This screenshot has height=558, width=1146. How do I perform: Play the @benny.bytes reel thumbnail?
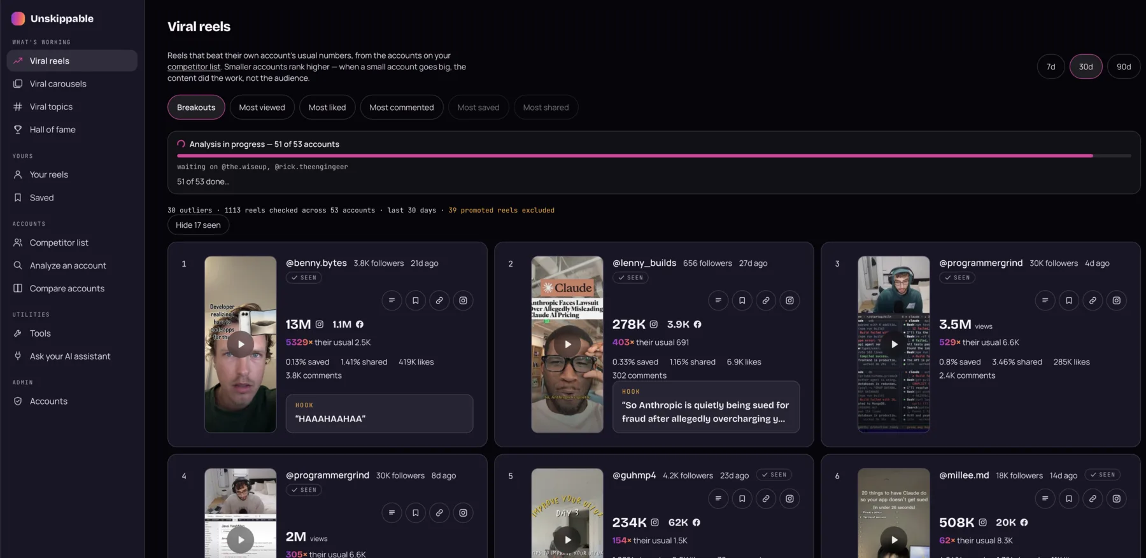coord(241,344)
